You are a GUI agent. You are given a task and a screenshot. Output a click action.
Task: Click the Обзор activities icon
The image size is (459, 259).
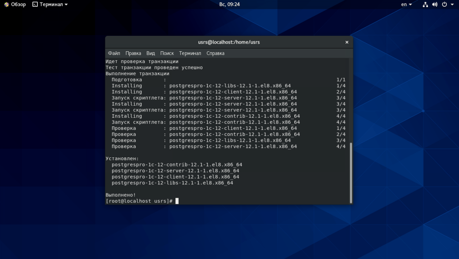tap(6, 4)
